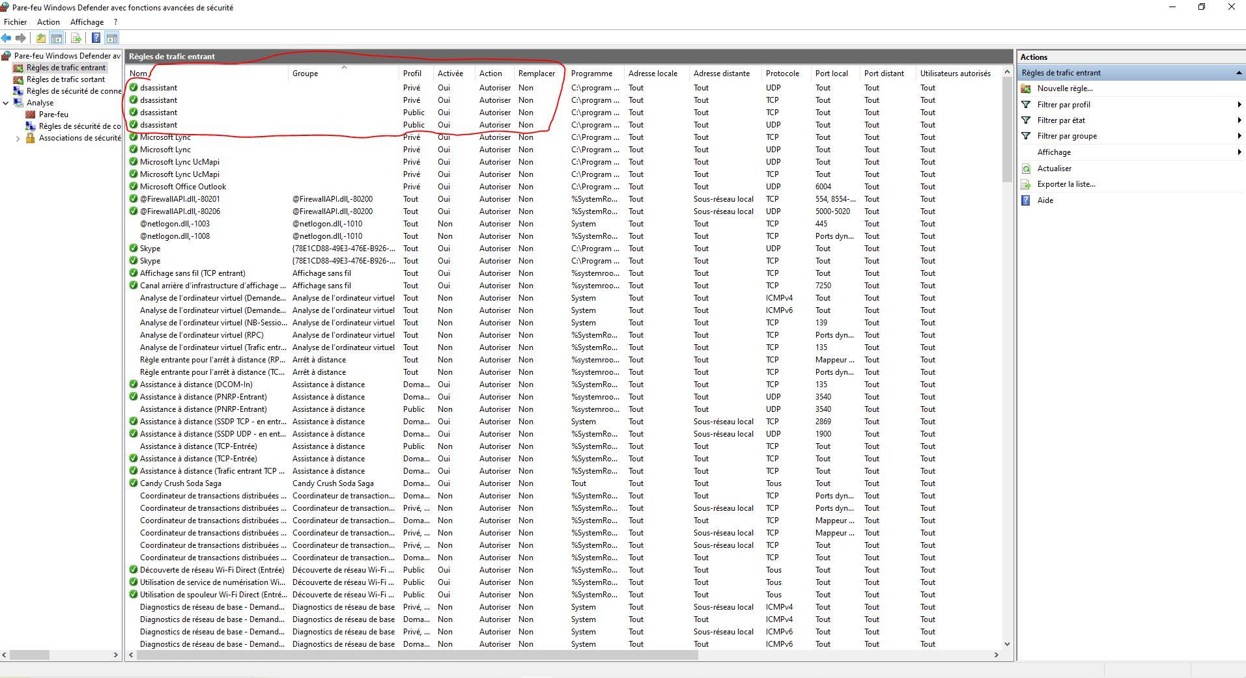Click the Forward arrow toolbar icon
The image size is (1246, 678).
(21, 38)
